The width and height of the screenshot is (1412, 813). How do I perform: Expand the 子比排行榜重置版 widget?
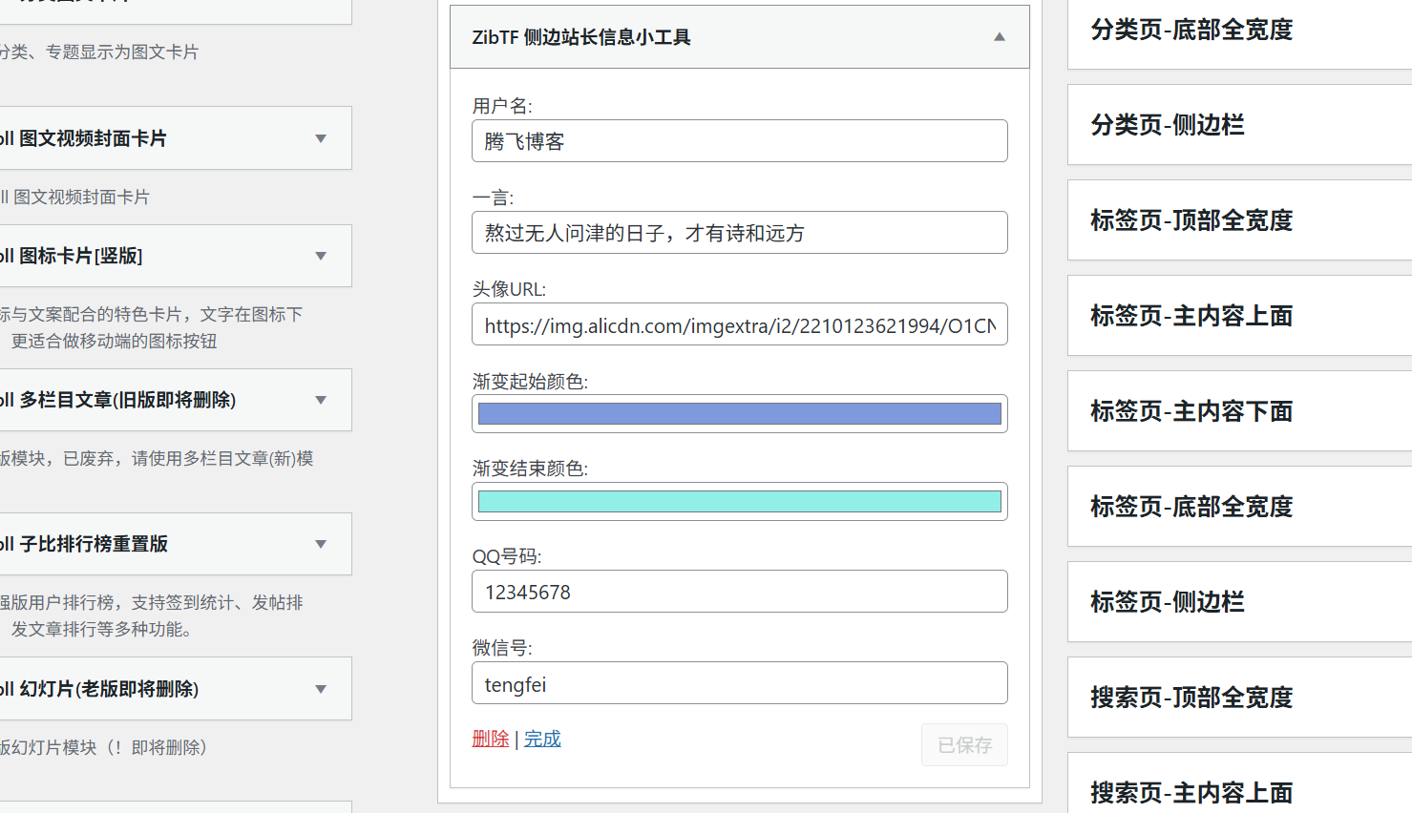(321, 544)
